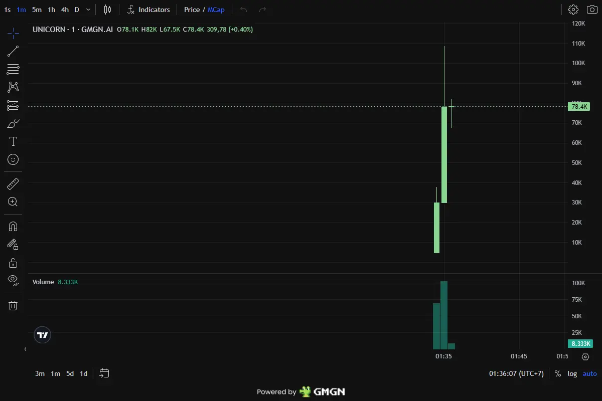
Task: Switch chart to MCap display
Action: point(216,10)
